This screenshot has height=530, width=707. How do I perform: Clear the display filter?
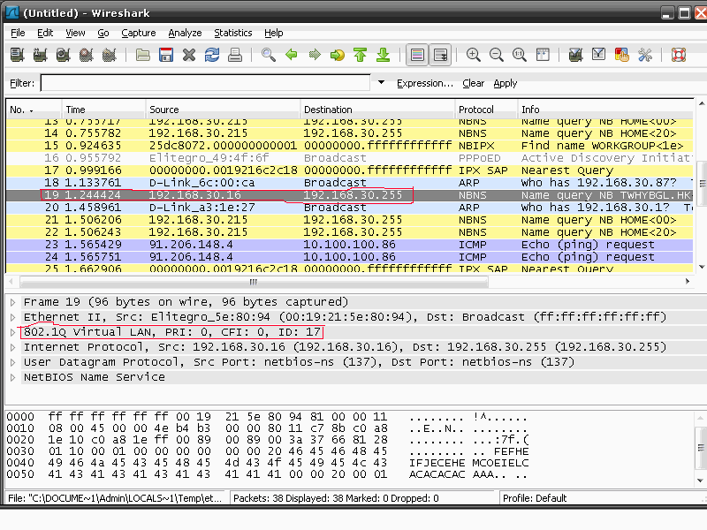[473, 83]
